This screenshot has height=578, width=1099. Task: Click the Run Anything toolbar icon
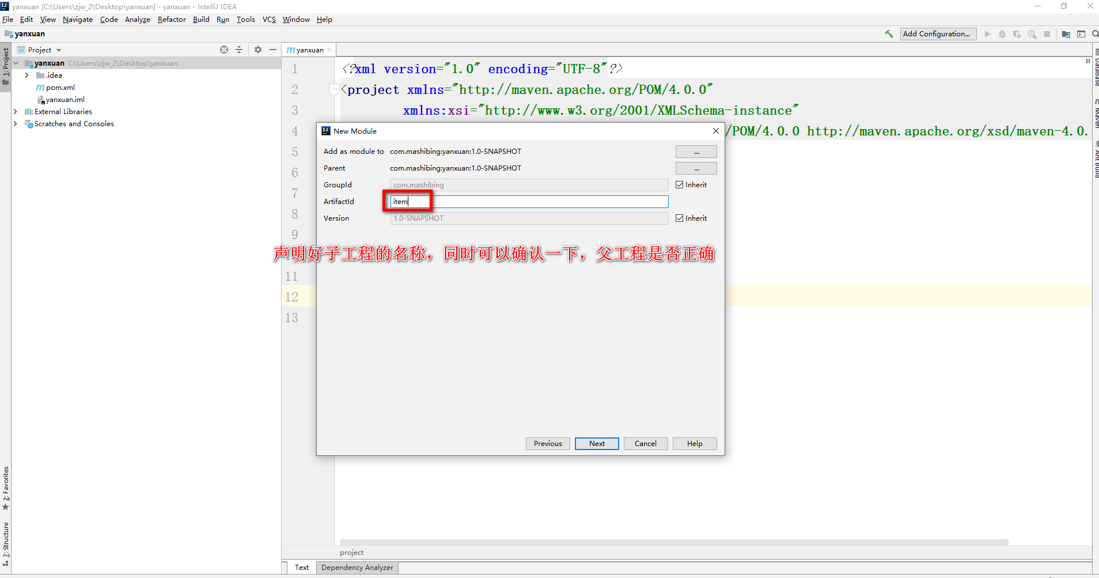tap(1081, 34)
